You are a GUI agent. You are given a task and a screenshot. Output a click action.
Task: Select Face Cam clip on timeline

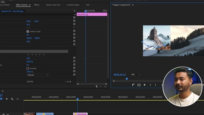[45, 114]
